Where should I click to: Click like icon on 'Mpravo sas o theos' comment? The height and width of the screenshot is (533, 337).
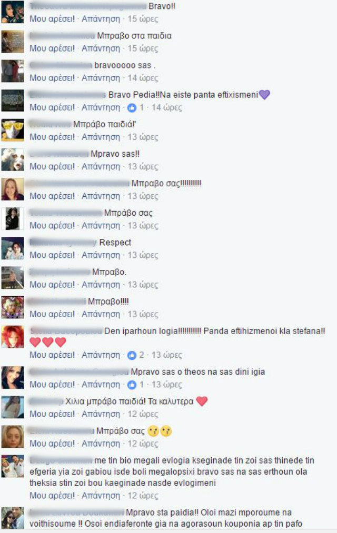[132, 385]
